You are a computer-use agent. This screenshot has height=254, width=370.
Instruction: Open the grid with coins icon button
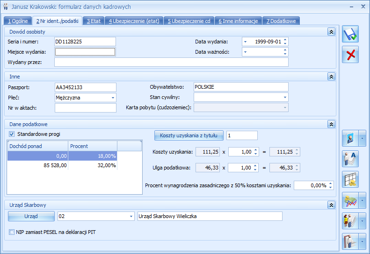coord(350,180)
